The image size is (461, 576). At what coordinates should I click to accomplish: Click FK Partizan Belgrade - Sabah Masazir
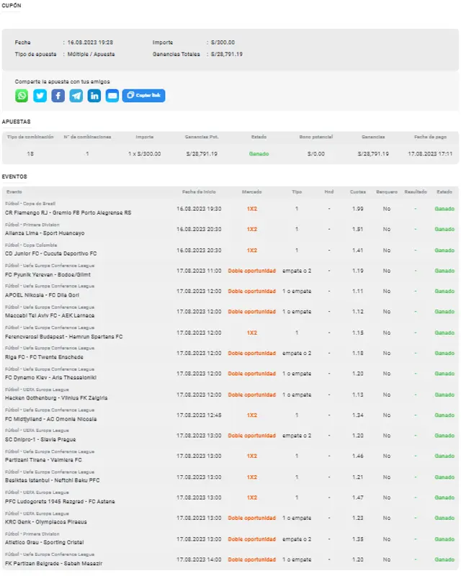[x=54, y=564]
